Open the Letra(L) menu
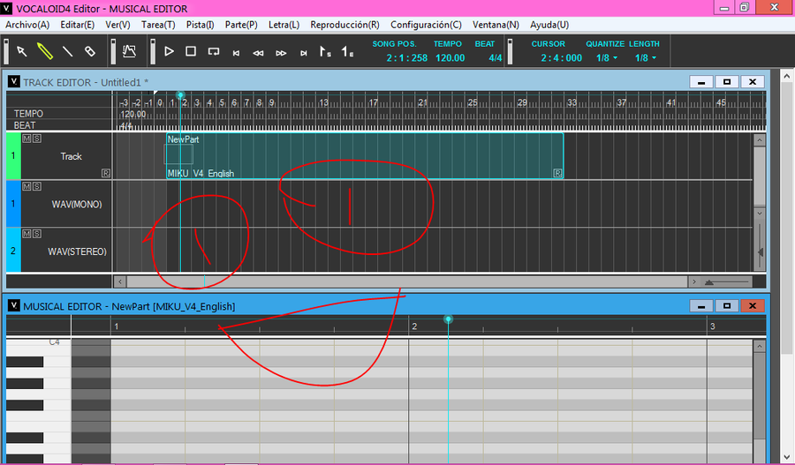Screen dimensions: 795x465 click(x=284, y=25)
